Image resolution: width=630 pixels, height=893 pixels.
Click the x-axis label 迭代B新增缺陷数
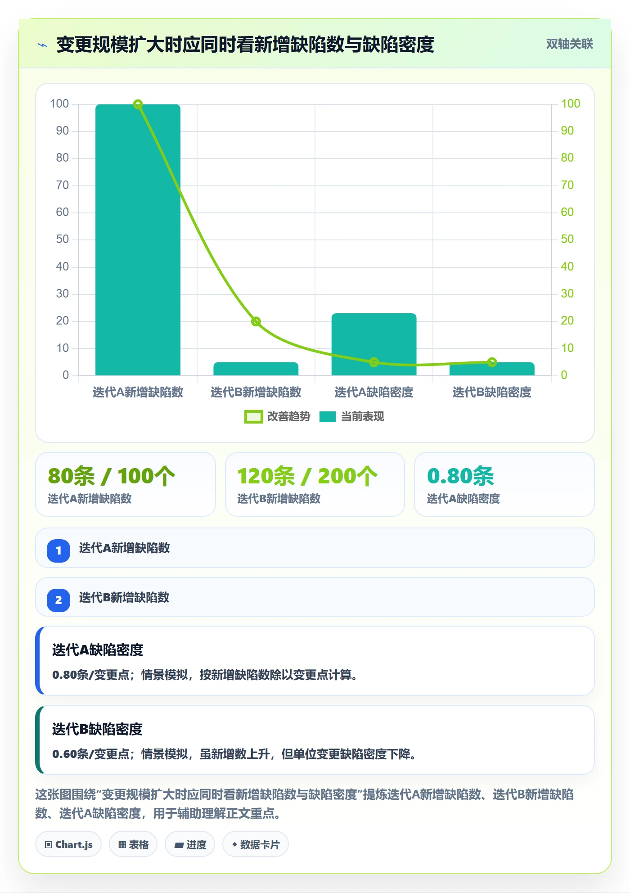[x=256, y=392]
